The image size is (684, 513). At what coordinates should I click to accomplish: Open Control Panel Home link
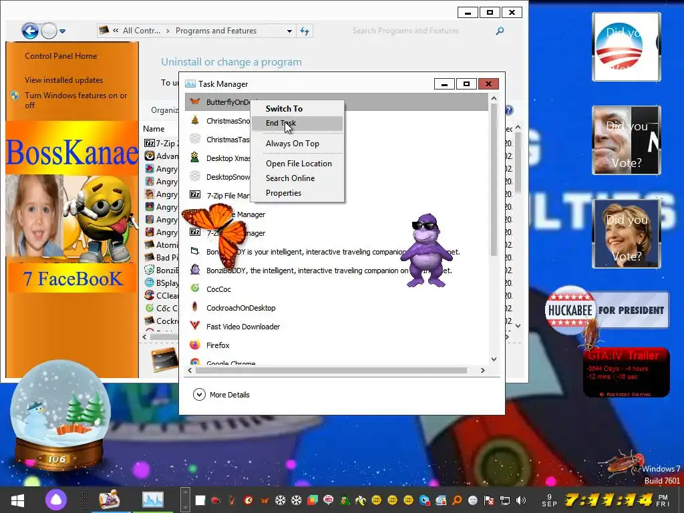click(61, 56)
